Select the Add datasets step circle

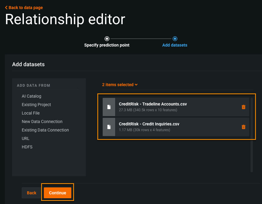(175, 39)
